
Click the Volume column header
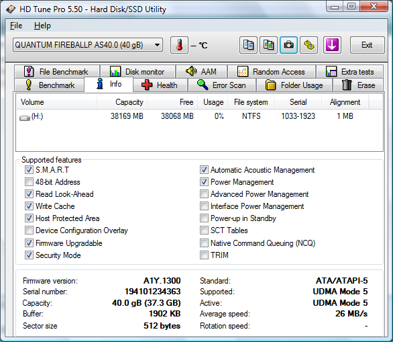click(x=56, y=102)
